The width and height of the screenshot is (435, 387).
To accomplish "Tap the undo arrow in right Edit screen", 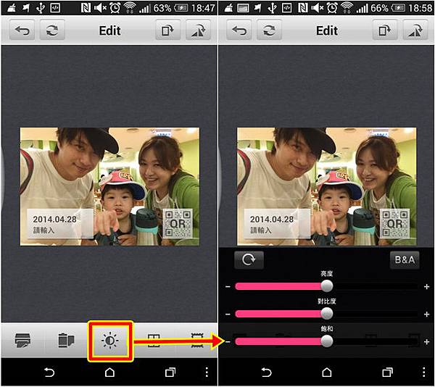I will [239, 30].
